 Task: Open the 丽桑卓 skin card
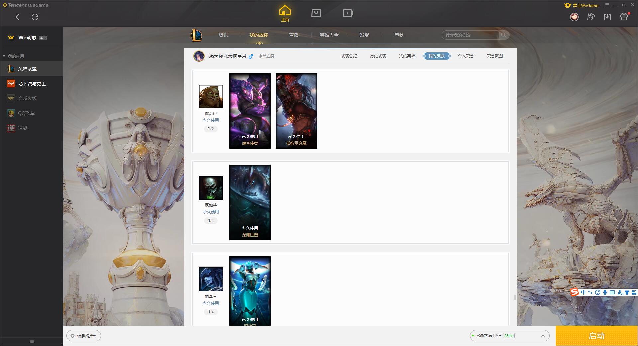[x=250, y=291]
